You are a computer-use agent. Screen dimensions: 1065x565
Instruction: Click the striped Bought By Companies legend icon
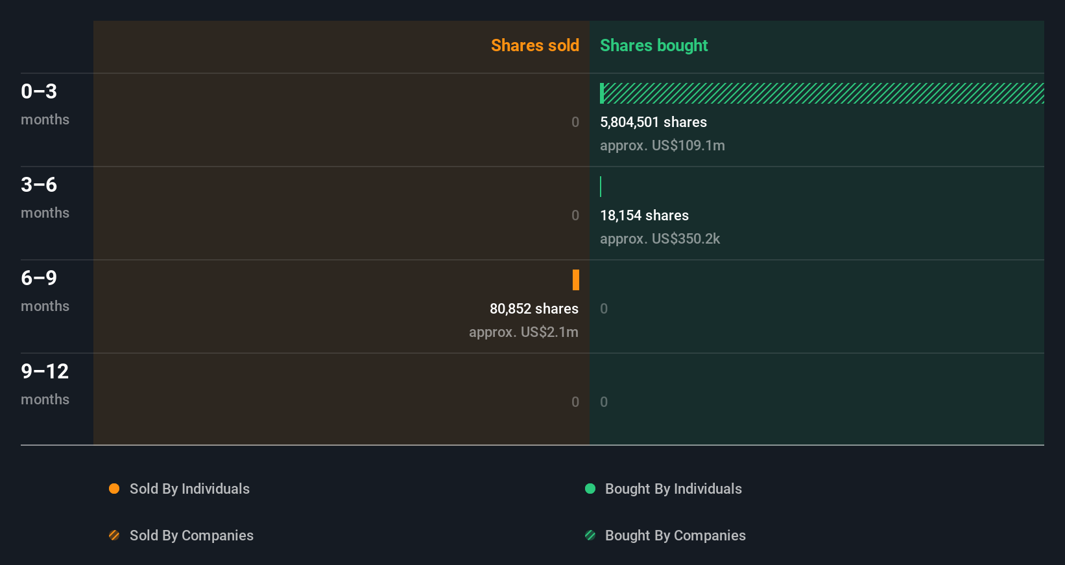[590, 535]
